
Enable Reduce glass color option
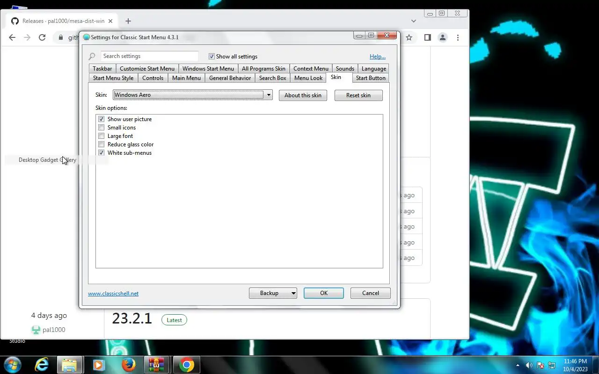click(101, 144)
